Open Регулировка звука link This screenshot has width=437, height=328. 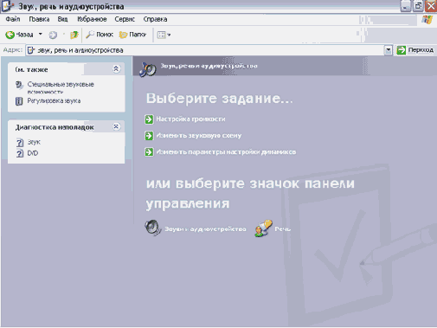coord(54,101)
